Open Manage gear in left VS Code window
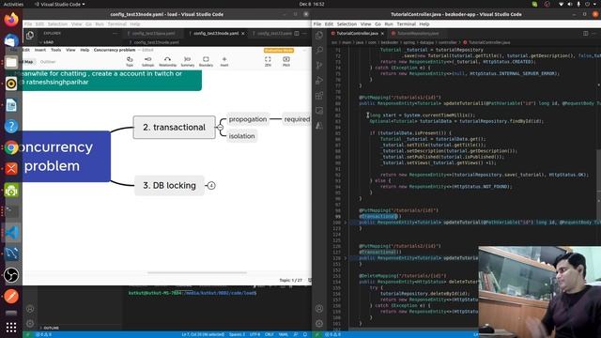The width and height of the screenshot is (601, 338). pyautogui.click(x=30, y=323)
